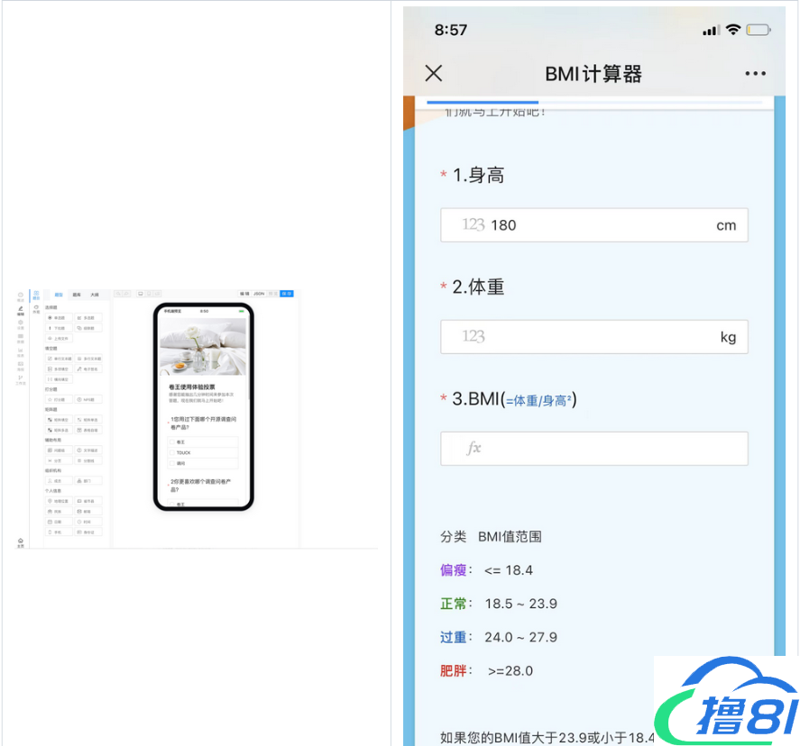Click the 主页 home icon at bottom left
This screenshot has width=800, height=746.
tap(21, 541)
